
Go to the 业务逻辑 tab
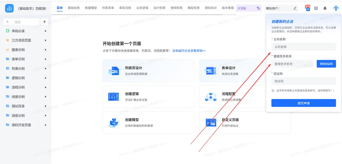pyautogui.click(x=142, y=8)
